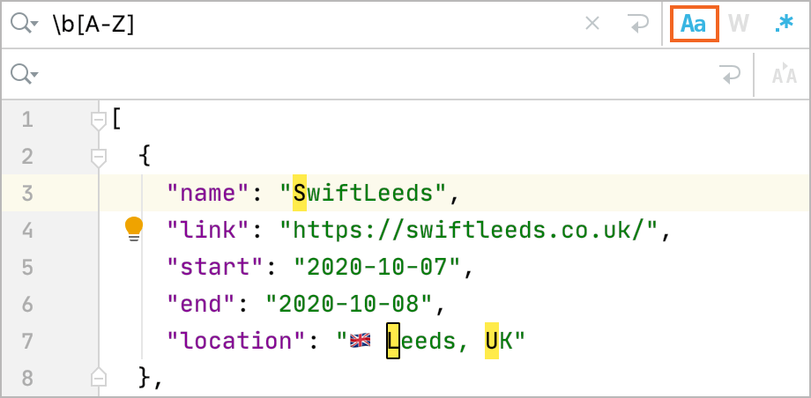Click the UK flag emoji

tap(361, 340)
